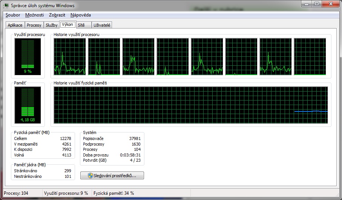Screen dimensions: 342x200
Task: Click the first CPU core history graph
Action: [70, 57]
